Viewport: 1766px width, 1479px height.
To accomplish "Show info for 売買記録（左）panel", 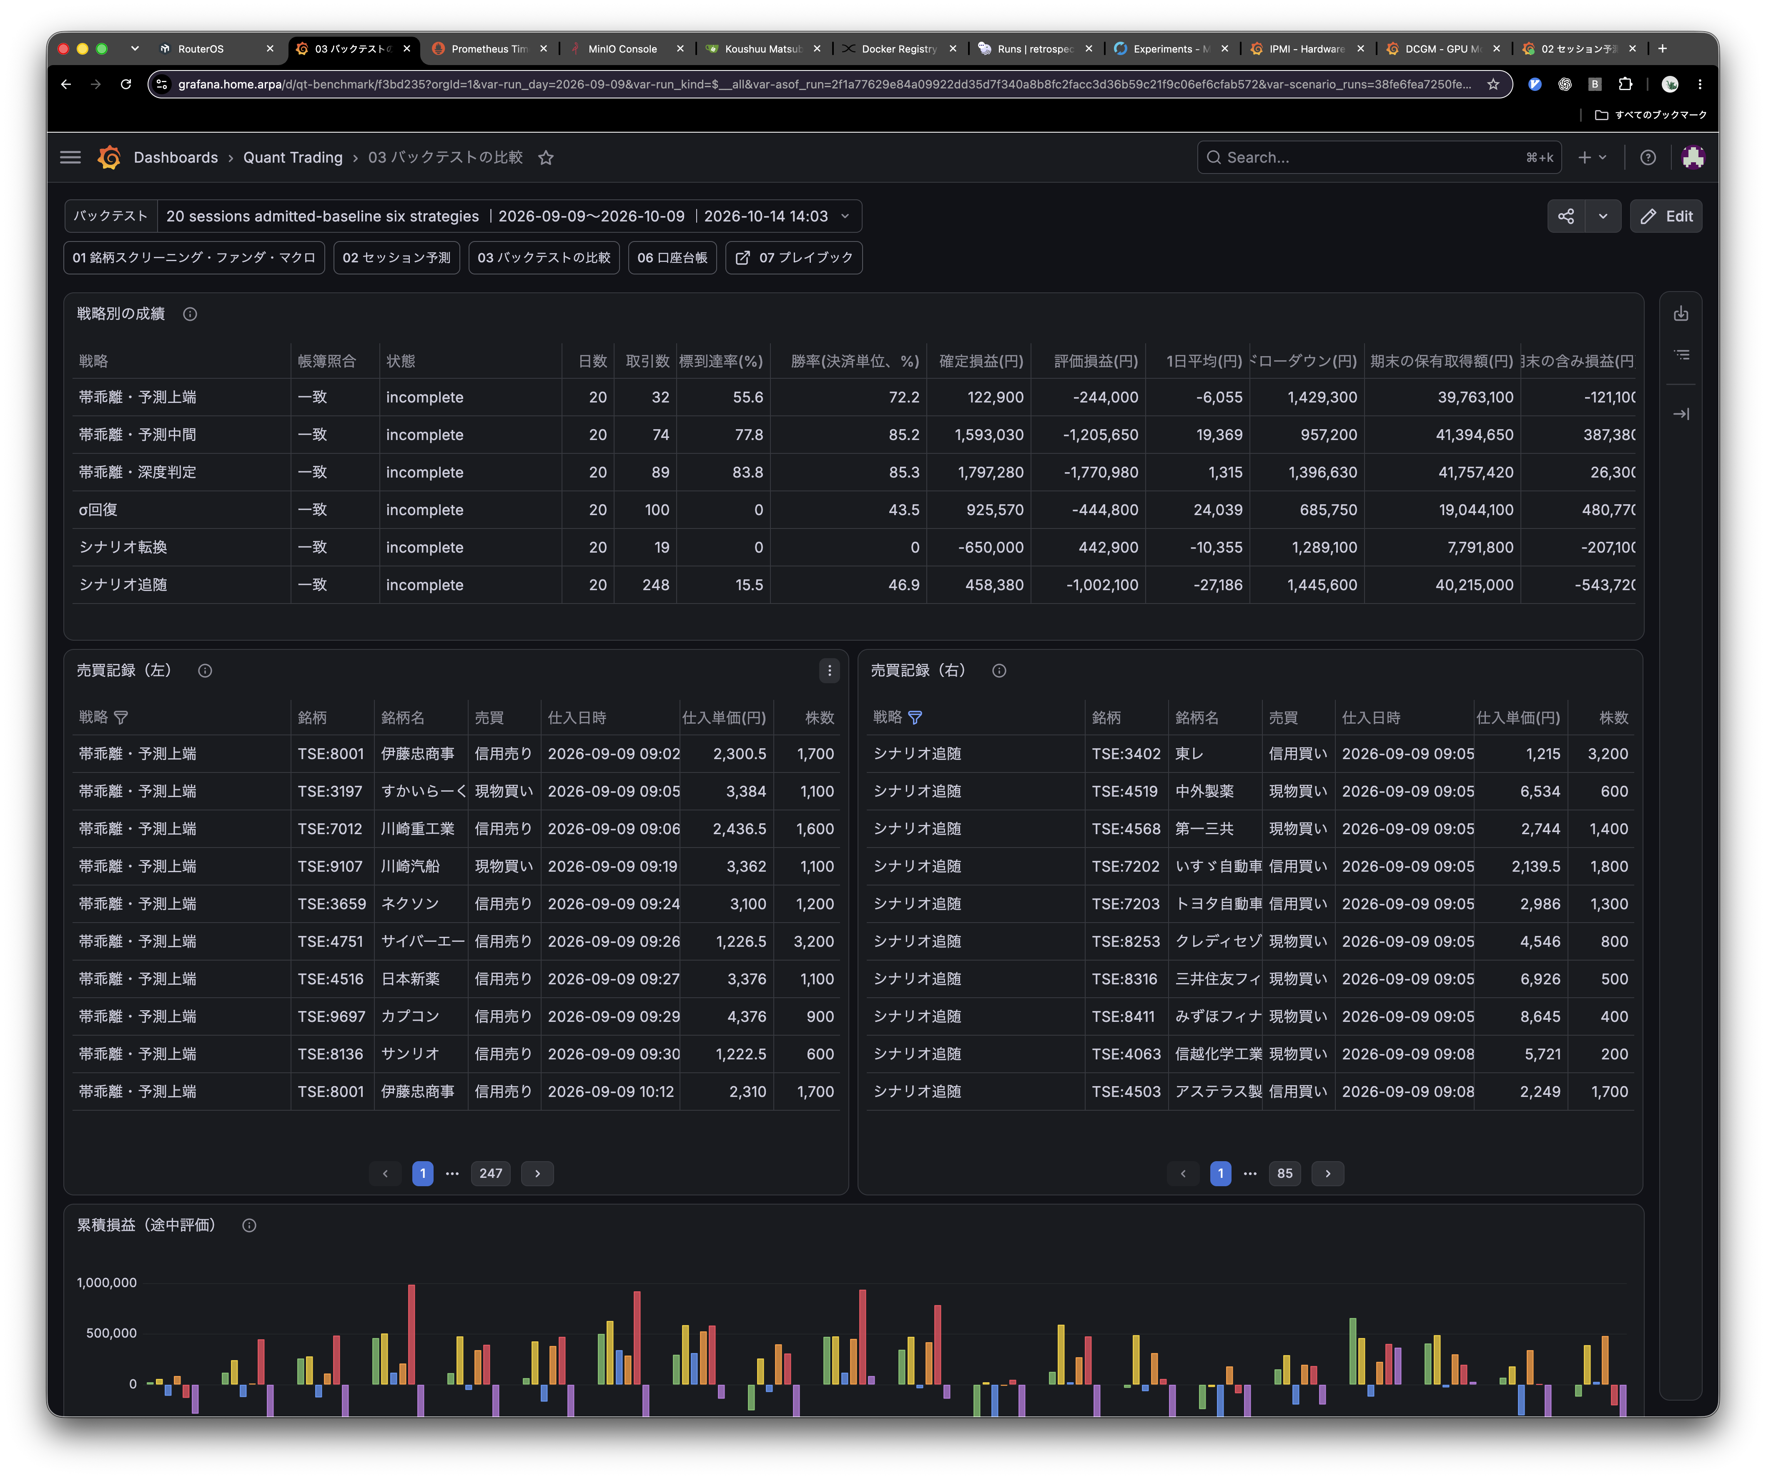I will tap(205, 671).
